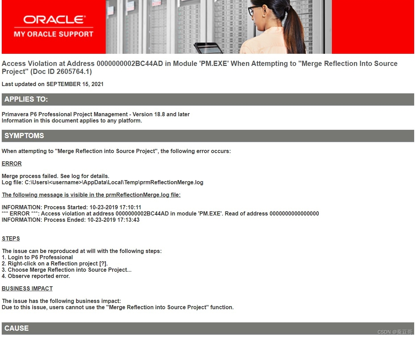Click the underlined STEPS heading
418x338 pixels.
(11, 239)
